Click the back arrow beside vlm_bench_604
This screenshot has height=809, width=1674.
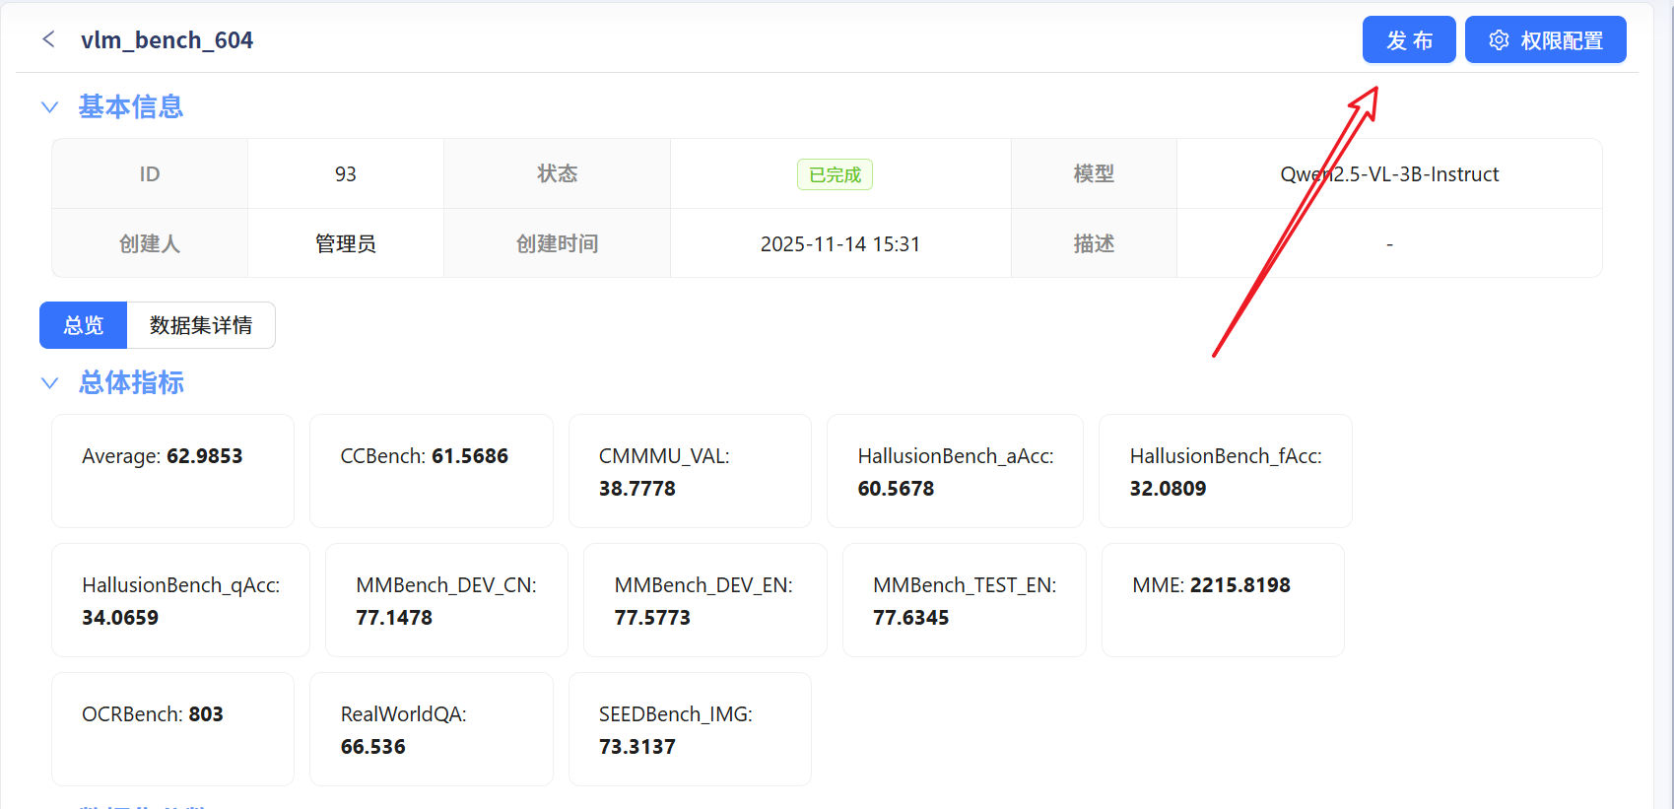pyautogui.click(x=48, y=39)
